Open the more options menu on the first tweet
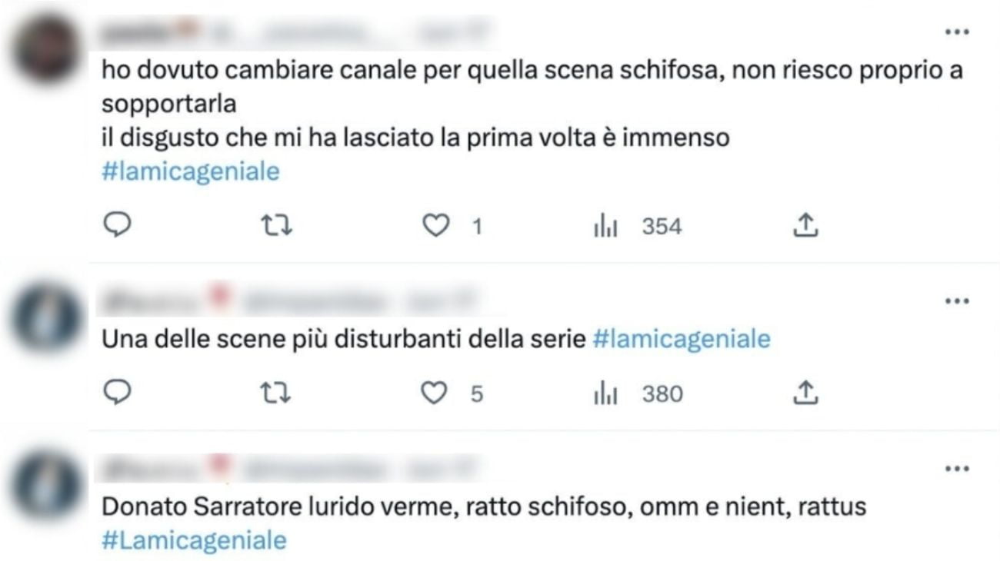This screenshot has width=1000, height=561. (x=958, y=31)
